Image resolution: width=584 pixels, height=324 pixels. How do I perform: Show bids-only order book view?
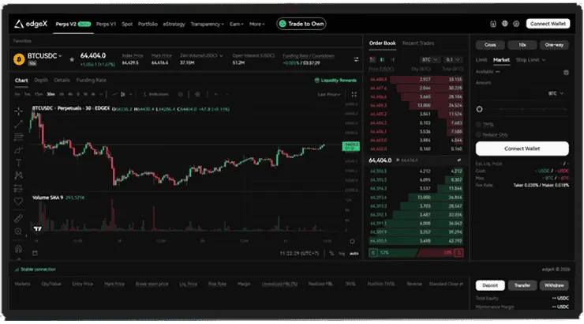click(x=382, y=59)
